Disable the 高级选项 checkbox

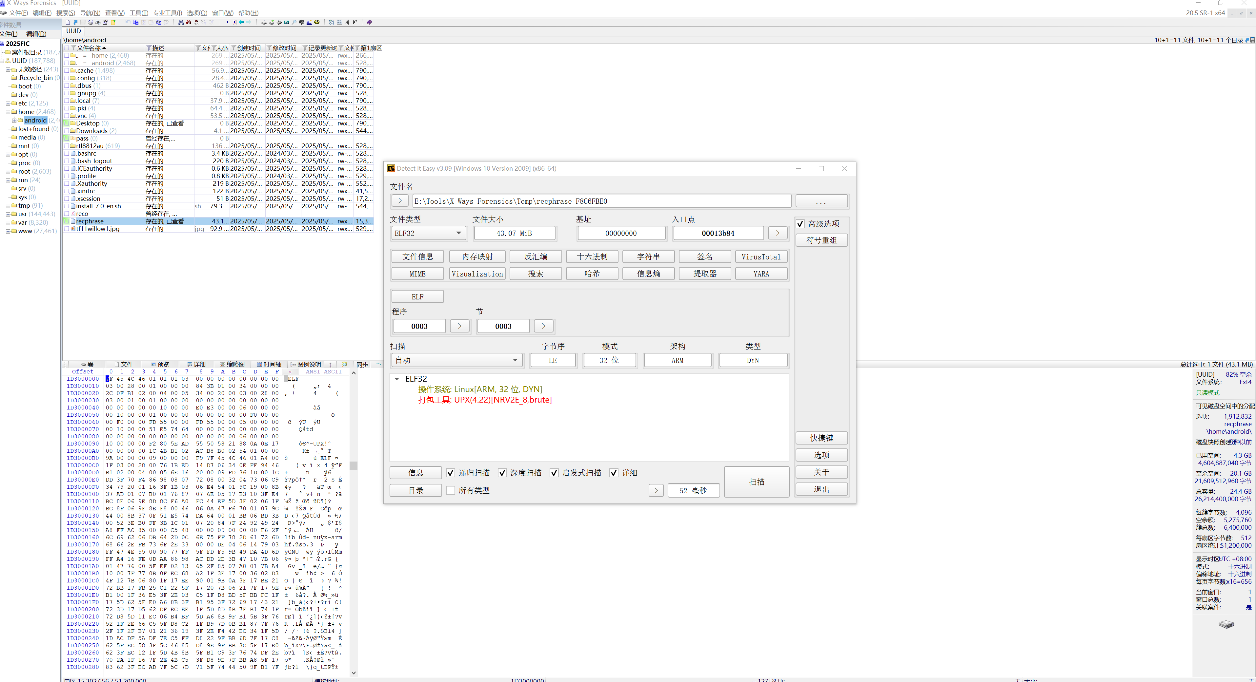(800, 224)
